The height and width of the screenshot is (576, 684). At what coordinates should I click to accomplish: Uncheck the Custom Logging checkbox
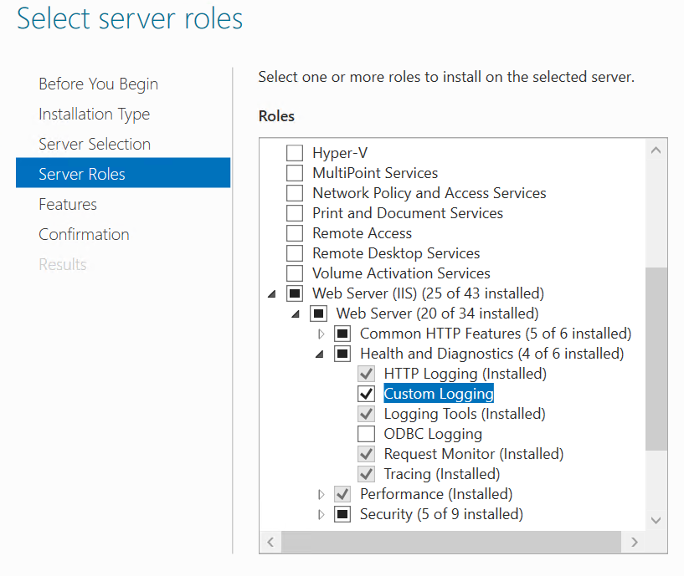(366, 394)
